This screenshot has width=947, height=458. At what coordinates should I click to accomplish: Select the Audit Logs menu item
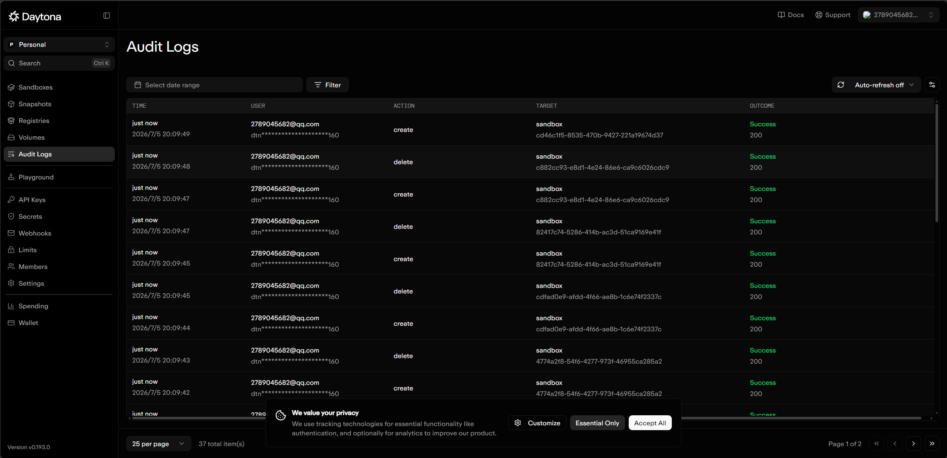(x=59, y=154)
